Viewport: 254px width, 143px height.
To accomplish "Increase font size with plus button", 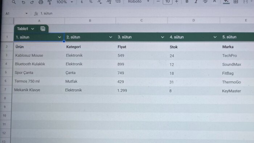I will point(177,1).
